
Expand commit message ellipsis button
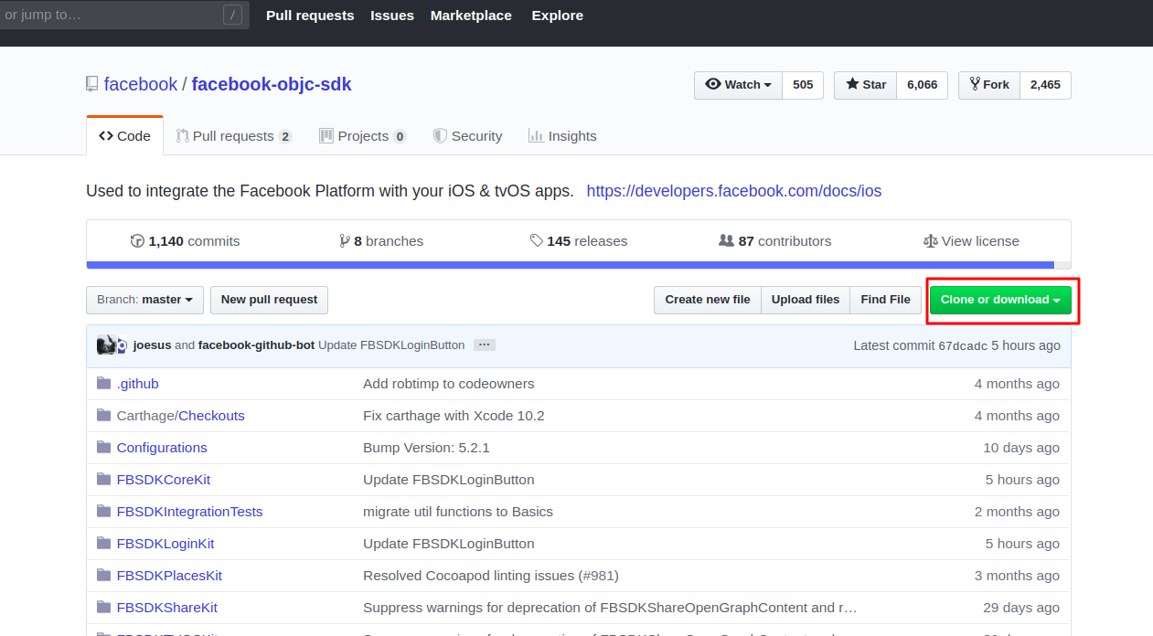(x=485, y=345)
